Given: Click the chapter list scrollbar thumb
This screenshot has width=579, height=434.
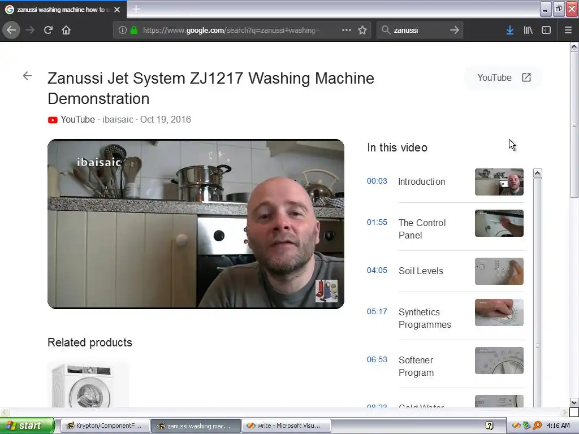Looking at the screenshot, I should (x=538, y=345).
